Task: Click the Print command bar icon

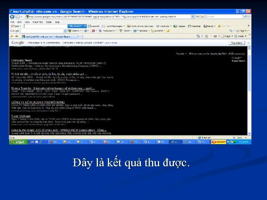Action: click(x=215, y=36)
